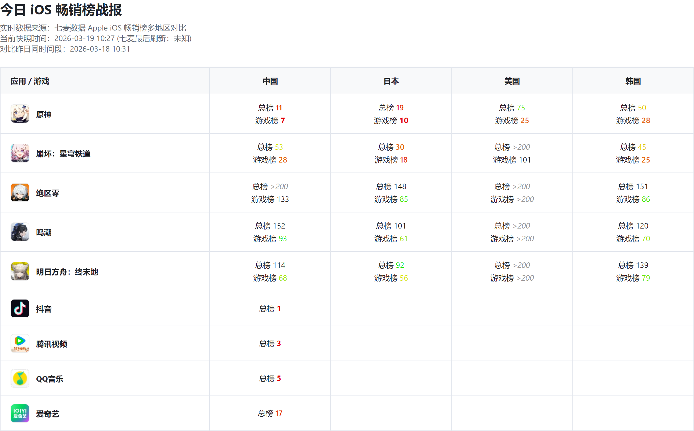The width and height of the screenshot is (694, 431).
Task: Click the 腾讯视频 app name text
Action: coord(52,344)
